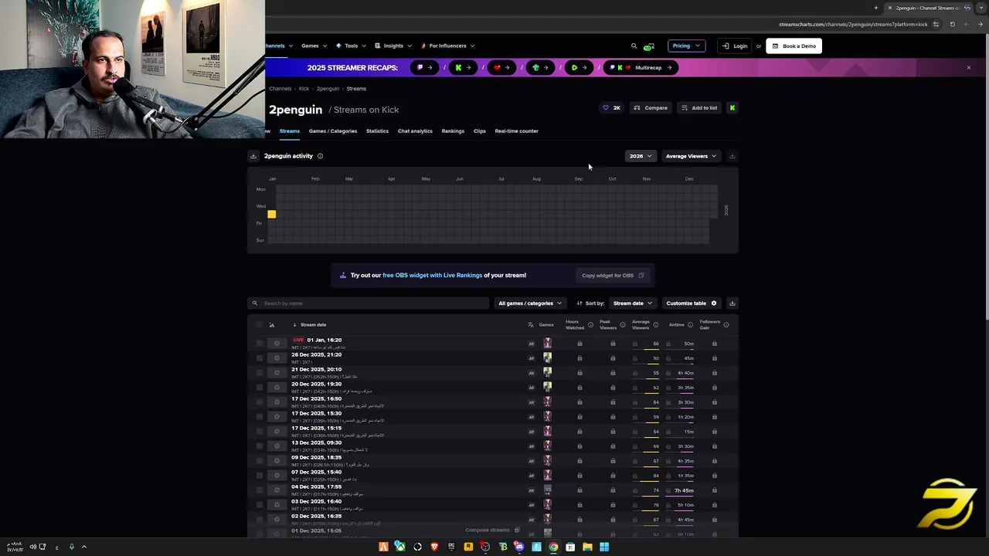Open Chrome from the taskbar
Image resolution: width=989 pixels, height=556 pixels.
[x=553, y=547]
